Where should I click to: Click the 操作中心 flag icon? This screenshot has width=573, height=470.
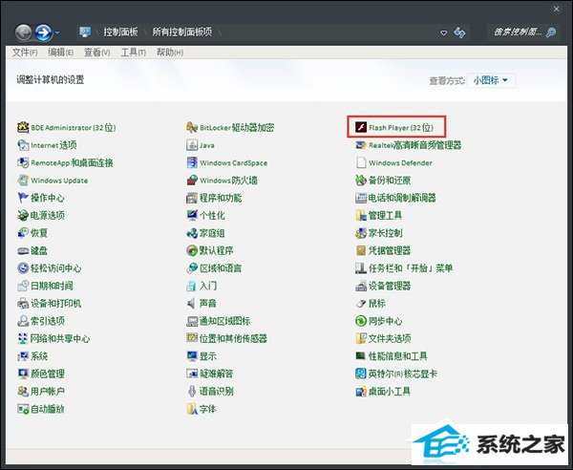pos(23,198)
